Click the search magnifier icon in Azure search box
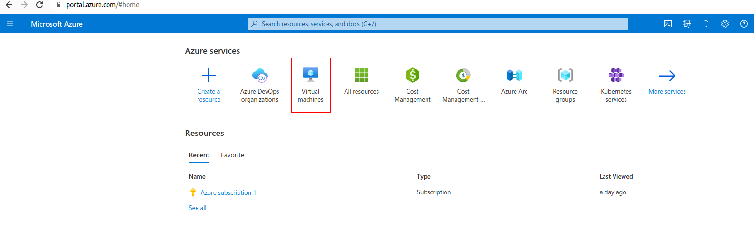Image resolution: width=754 pixels, height=230 pixels. (255, 24)
